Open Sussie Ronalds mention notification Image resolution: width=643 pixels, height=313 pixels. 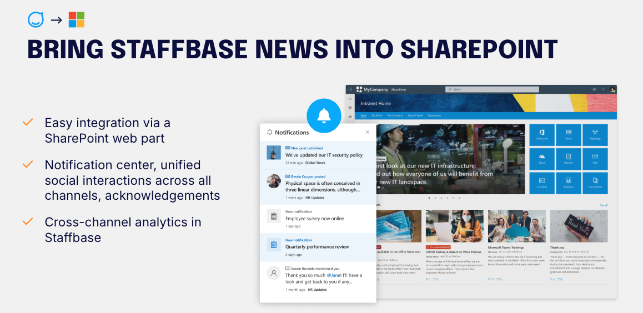[318, 279]
